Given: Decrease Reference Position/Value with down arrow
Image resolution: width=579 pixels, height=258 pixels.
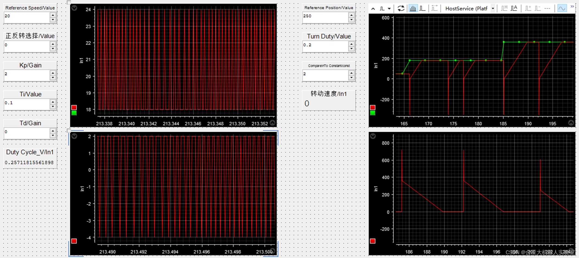Looking at the screenshot, I should coord(351,20).
